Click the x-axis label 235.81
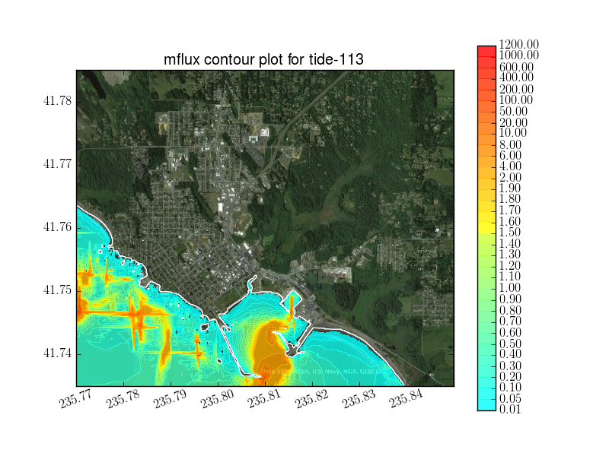This screenshot has width=609, height=456. tap(265, 398)
